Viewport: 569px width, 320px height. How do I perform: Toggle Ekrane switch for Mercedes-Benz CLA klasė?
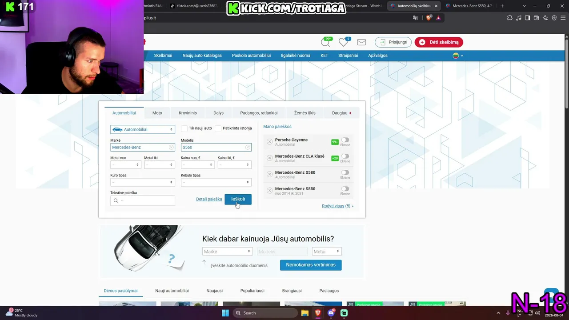[345, 156]
